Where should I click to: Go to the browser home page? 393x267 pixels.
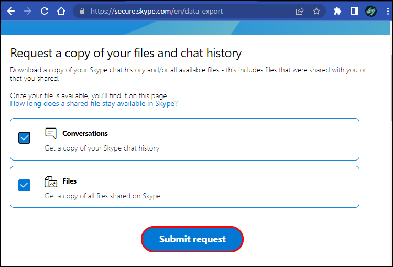(61, 11)
